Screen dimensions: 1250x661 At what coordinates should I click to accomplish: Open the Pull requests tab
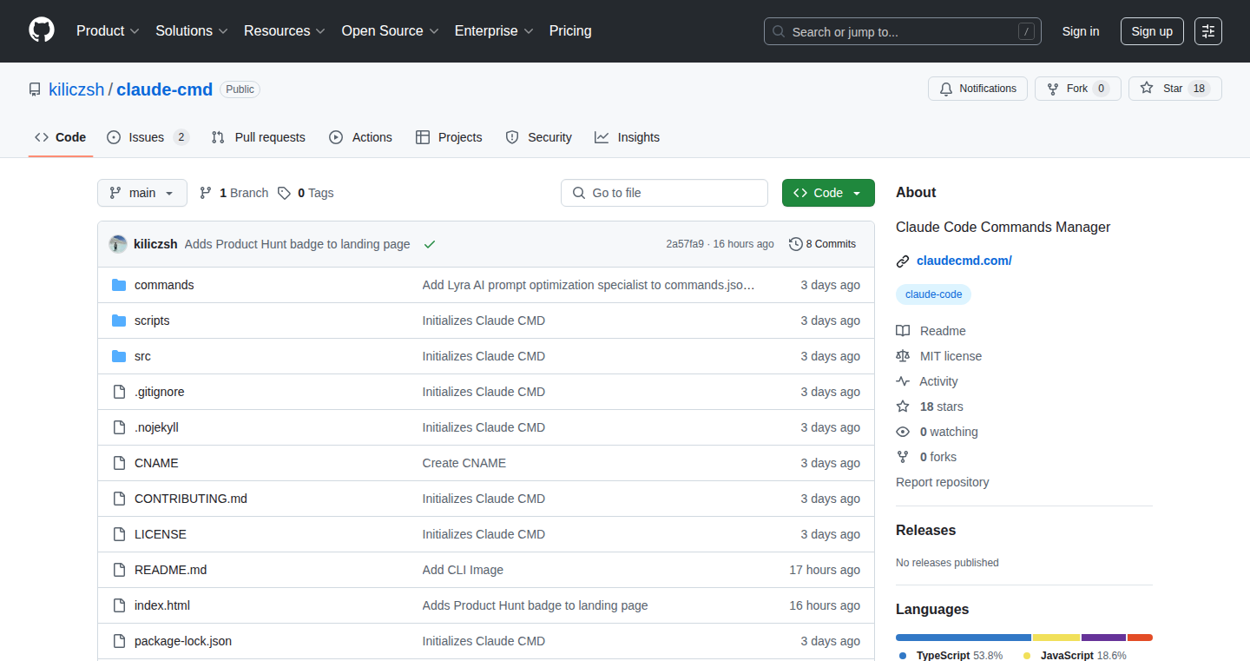[x=258, y=137]
